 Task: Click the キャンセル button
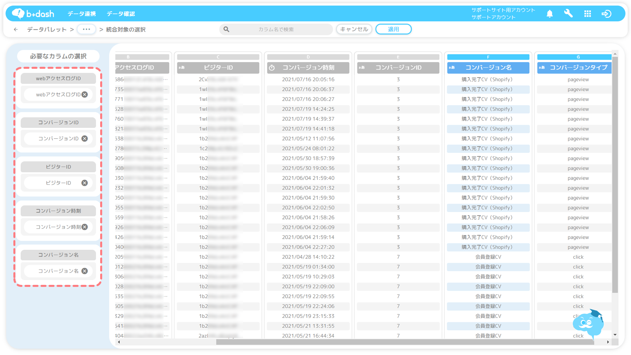[x=354, y=29]
